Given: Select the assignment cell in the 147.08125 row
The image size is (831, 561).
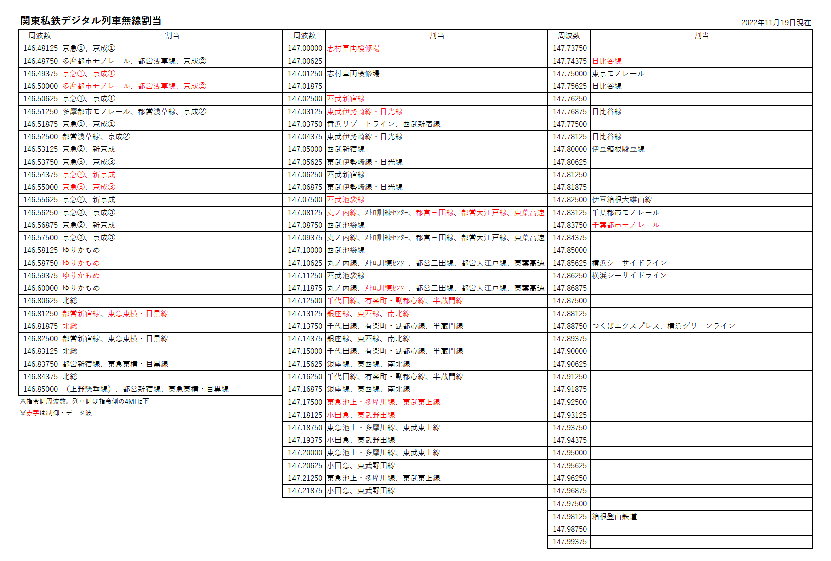Looking at the screenshot, I should pyautogui.click(x=436, y=213).
